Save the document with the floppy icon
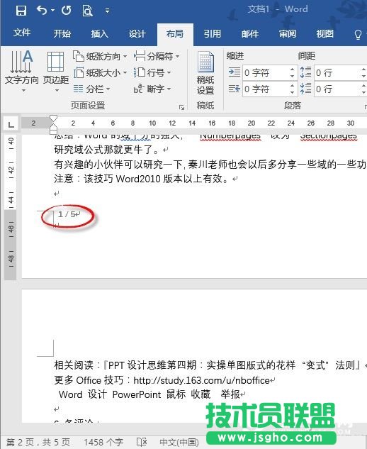Screen dimensions: 367x449 coord(21,11)
